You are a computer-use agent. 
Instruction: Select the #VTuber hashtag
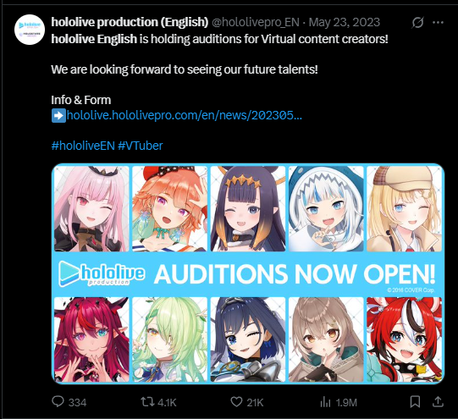(x=141, y=146)
